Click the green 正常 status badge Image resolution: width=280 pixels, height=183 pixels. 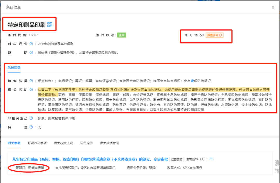click(x=122, y=35)
